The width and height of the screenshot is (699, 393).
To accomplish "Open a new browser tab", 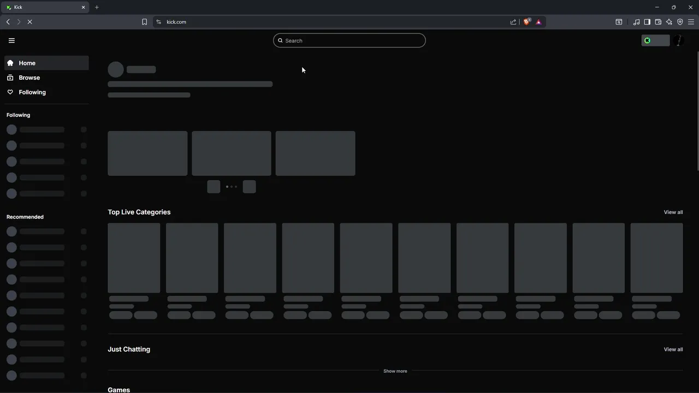I will [x=97, y=7].
